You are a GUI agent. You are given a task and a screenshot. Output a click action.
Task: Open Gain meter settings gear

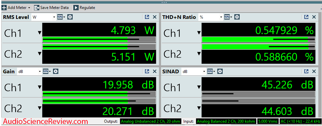(x=56, y=72)
